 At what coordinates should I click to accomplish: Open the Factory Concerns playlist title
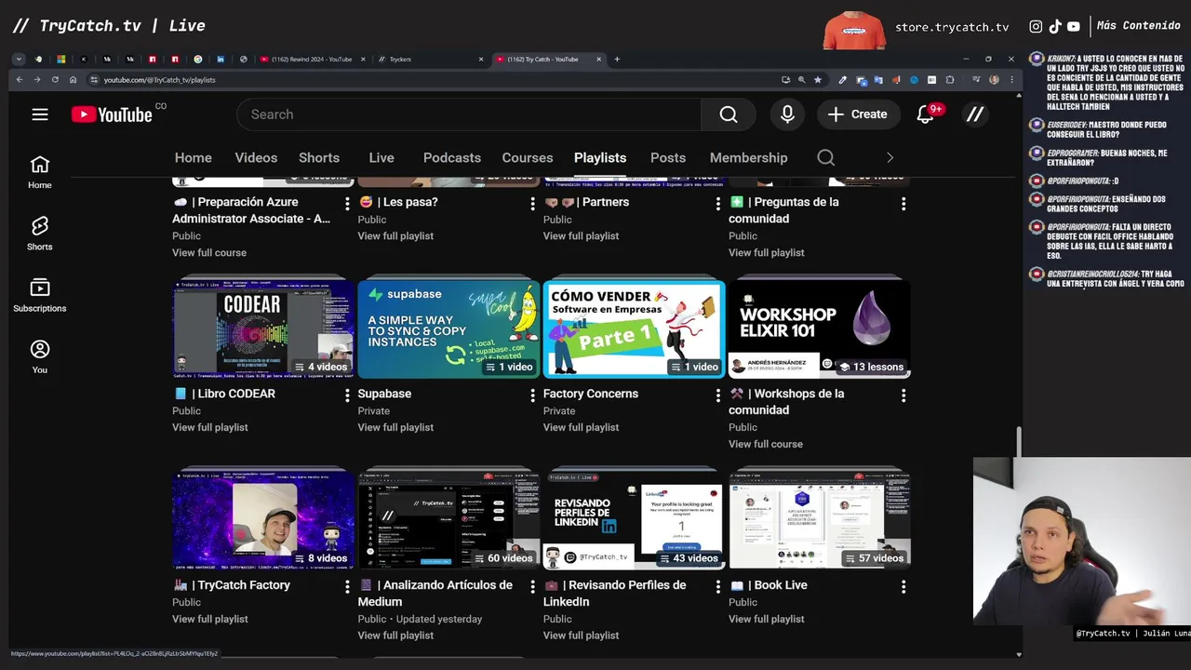[590, 394]
